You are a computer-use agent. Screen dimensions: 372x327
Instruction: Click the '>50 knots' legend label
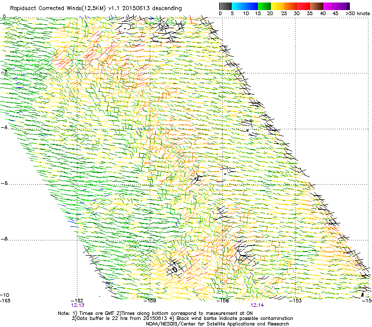357,14
